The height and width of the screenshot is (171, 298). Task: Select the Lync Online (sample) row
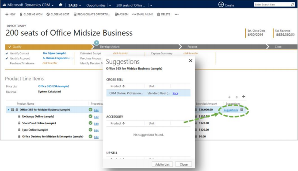coord(35,130)
